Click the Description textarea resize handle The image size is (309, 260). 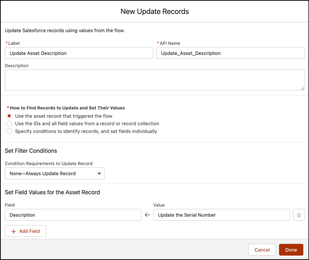[302, 88]
